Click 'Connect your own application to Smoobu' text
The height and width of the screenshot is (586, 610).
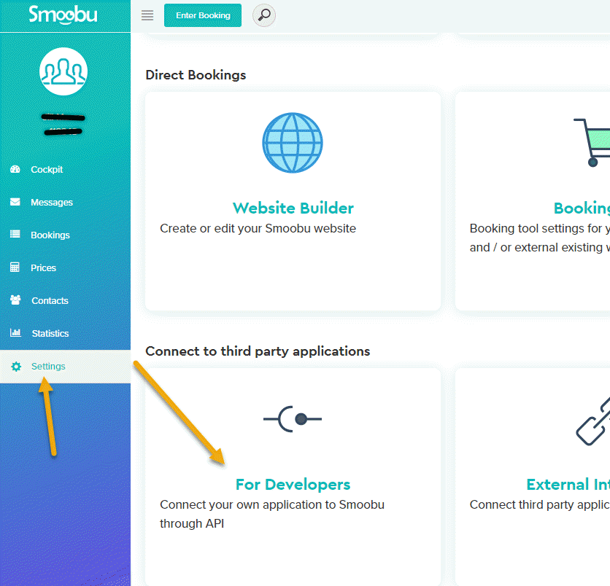pyautogui.click(x=272, y=505)
